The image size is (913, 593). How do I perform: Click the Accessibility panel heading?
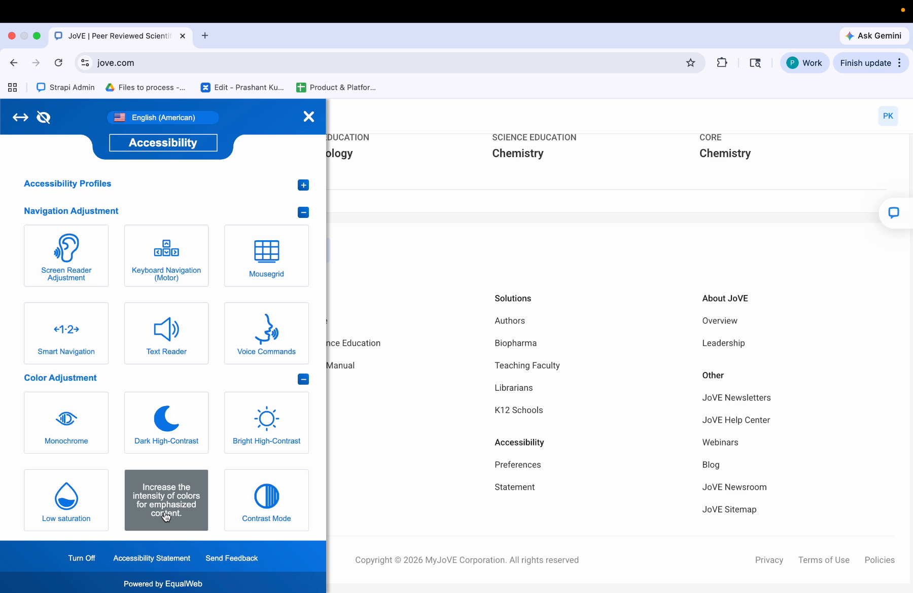[163, 143]
